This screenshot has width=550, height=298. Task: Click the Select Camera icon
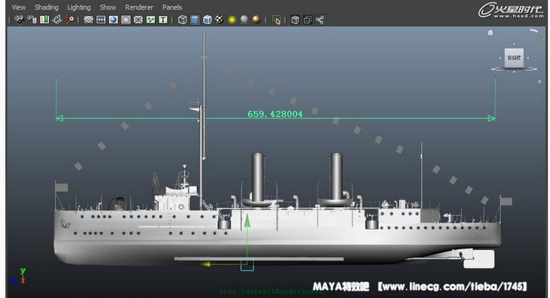(x=18, y=20)
